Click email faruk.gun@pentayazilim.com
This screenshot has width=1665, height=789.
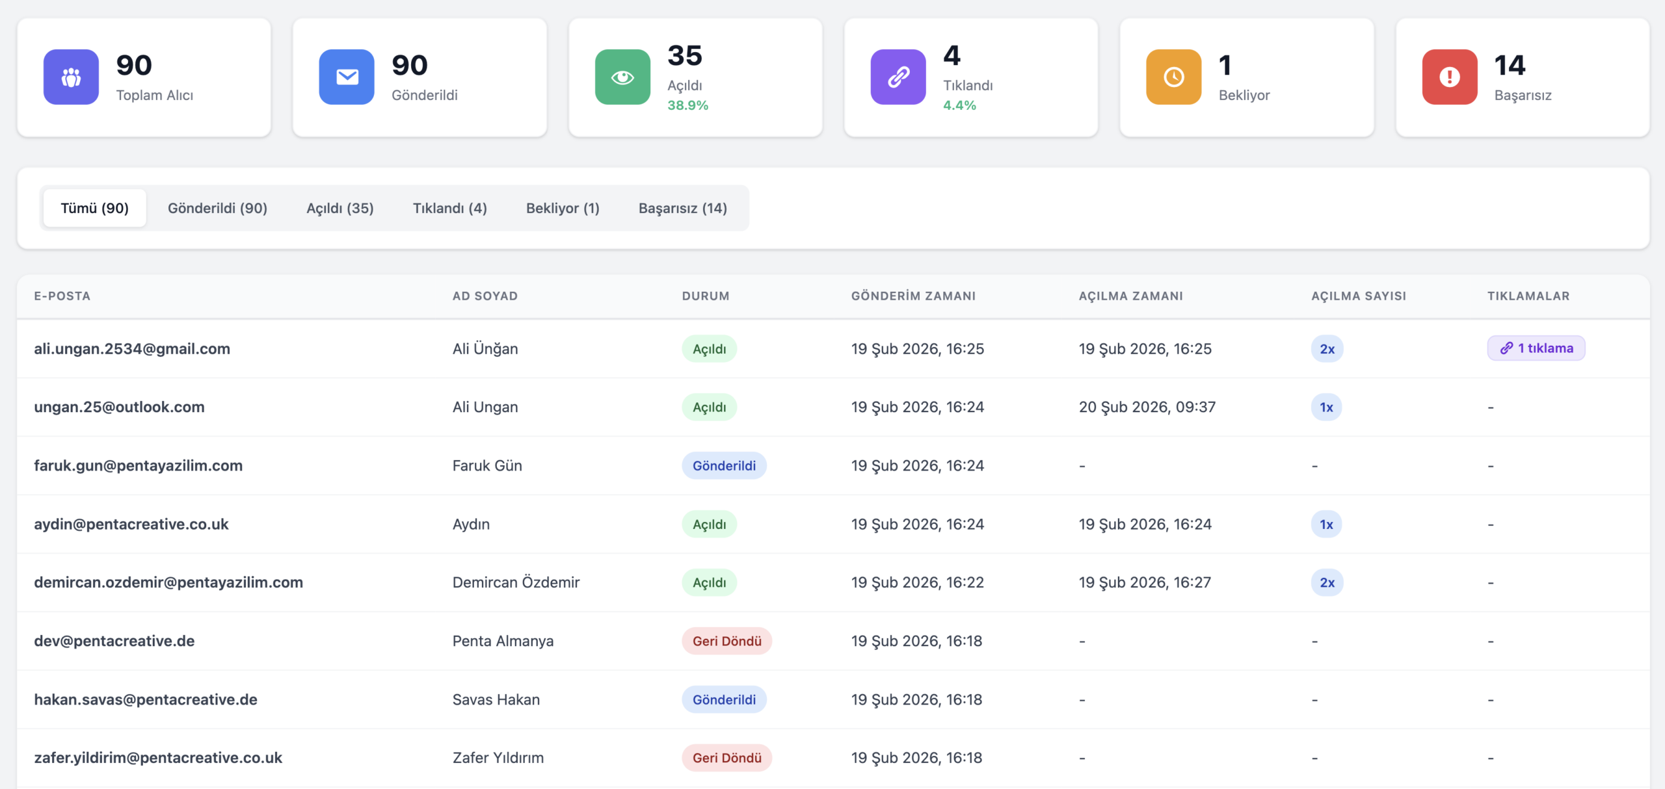point(139,466)
